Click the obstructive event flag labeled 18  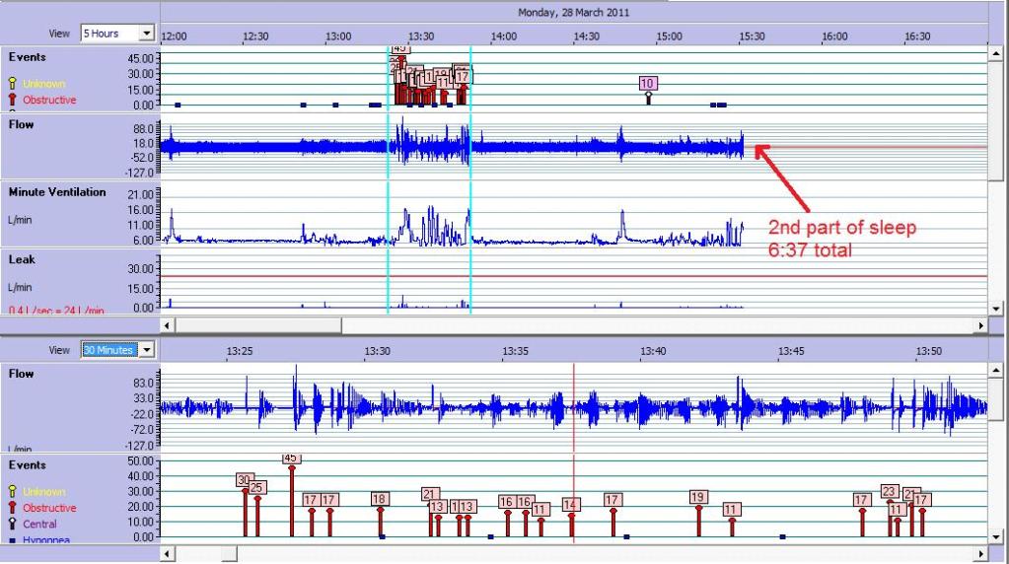(x=380, y=499)
